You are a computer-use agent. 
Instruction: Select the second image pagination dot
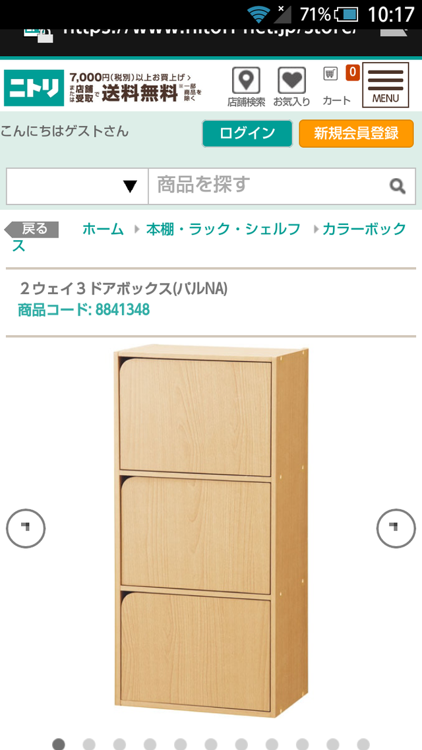(89, 744)
